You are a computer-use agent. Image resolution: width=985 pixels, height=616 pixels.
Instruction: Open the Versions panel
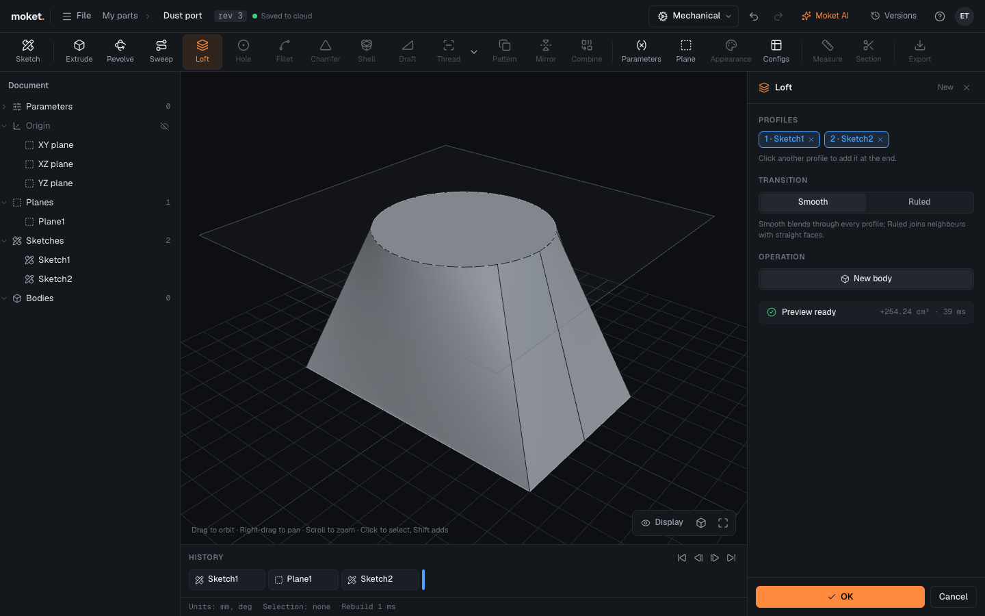[893, 16]
